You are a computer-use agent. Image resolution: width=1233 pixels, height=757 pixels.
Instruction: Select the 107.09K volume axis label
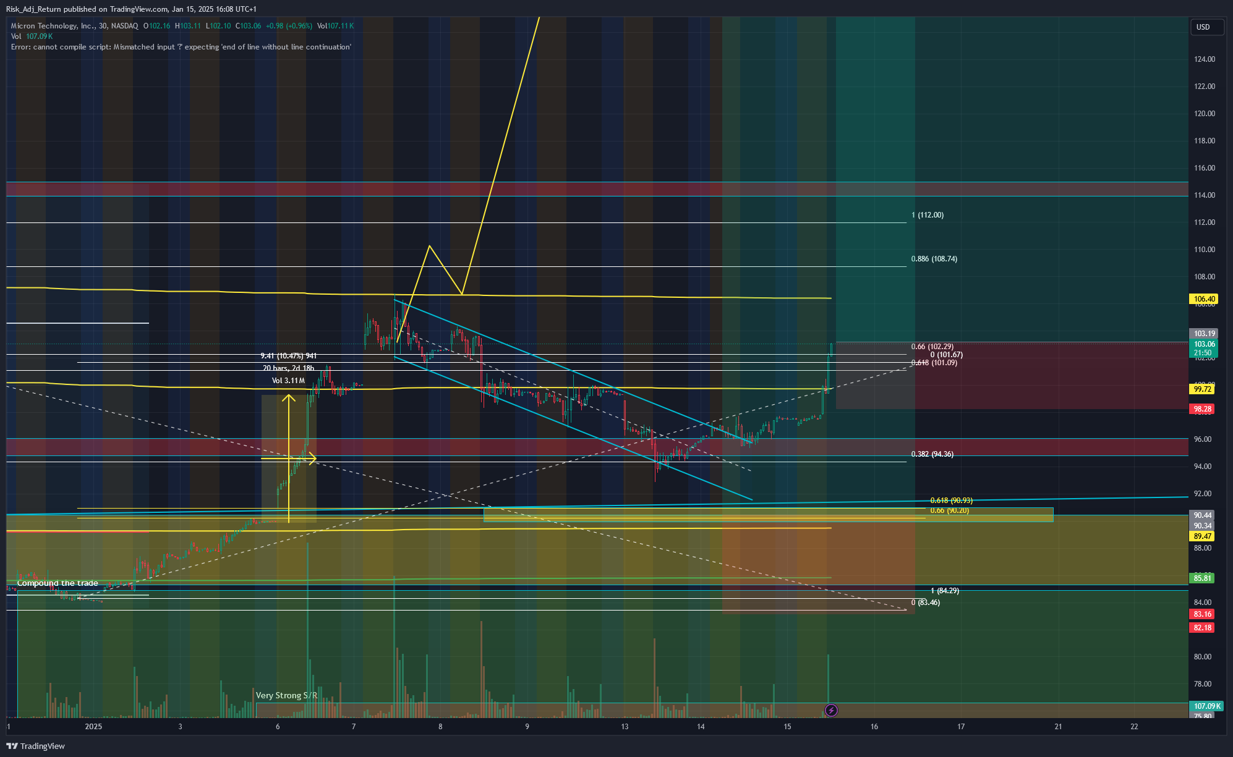tap(1206, 706)
